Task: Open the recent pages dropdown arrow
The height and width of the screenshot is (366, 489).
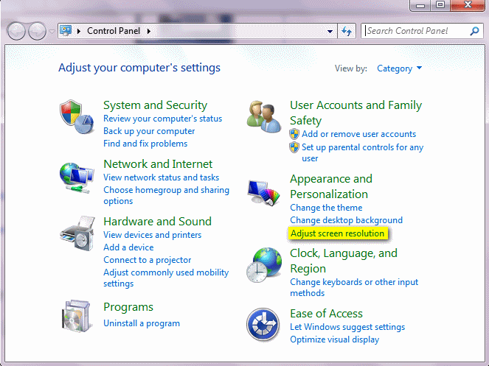Action: [x=52, y=32]
